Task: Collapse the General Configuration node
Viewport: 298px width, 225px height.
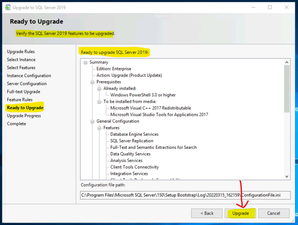Action: point(92,122)
